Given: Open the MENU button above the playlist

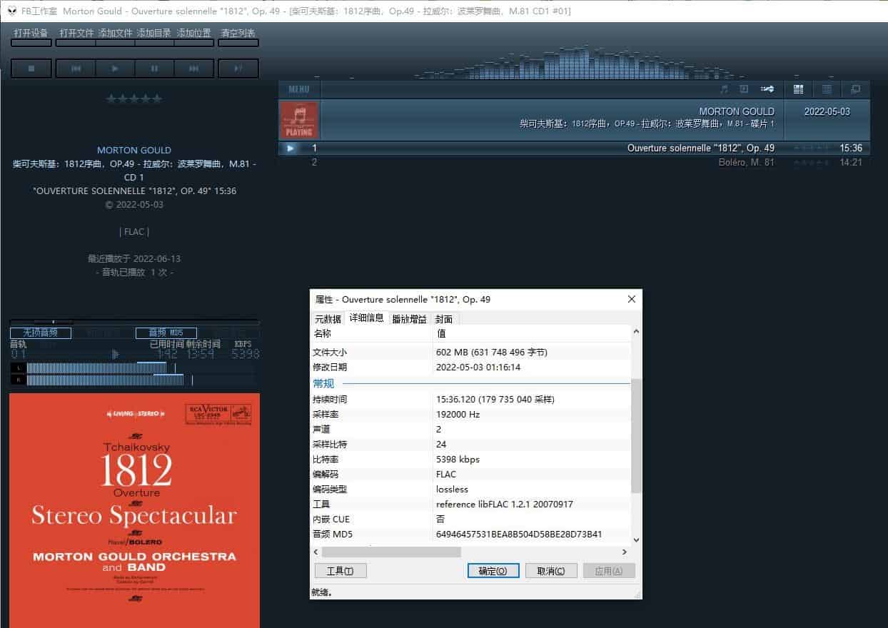Looking at the screenshot, I should (x=299, y=89).
